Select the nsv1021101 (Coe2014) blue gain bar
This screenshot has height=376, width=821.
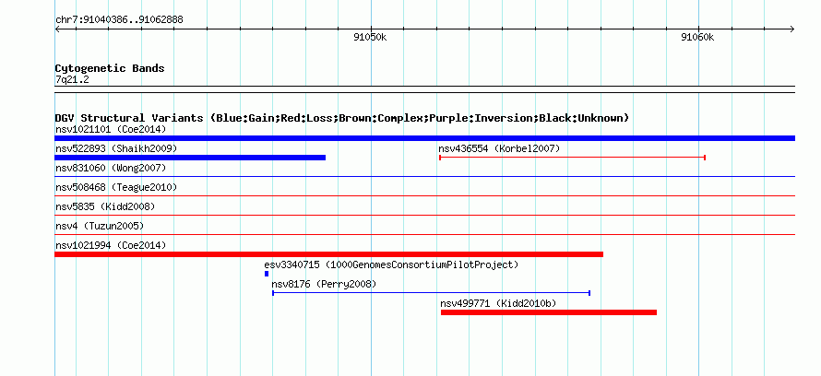point(424,138)
